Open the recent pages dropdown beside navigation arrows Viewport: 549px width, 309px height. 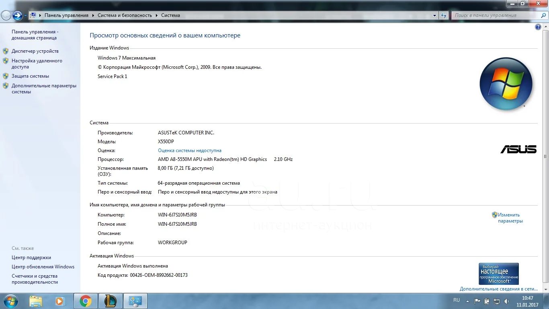pyautogui.click(x=25, y=16)
